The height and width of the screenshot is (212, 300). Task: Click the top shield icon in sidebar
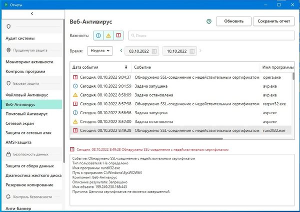[8, 26]
